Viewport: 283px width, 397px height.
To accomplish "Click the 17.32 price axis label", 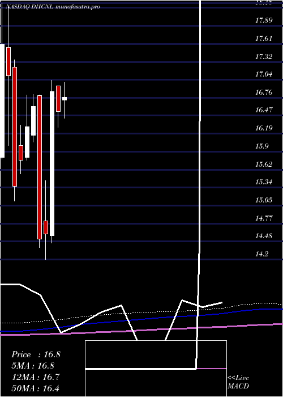I will [264, 57].
